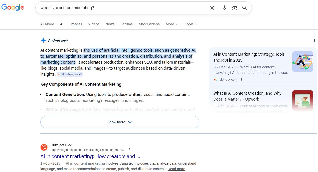The height and width of the screenshot is (172, 318).
Task: Switch to the Images tab
Action: (76, 24)
